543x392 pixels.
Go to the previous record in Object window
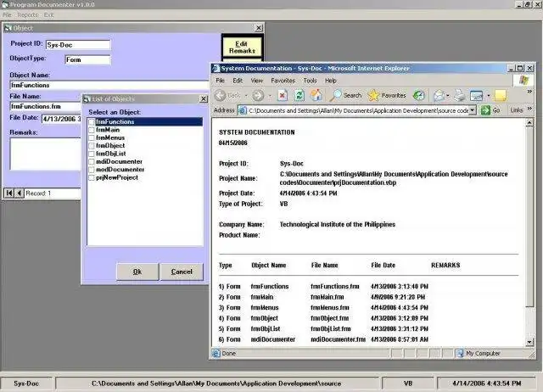(x=20, y=193)
